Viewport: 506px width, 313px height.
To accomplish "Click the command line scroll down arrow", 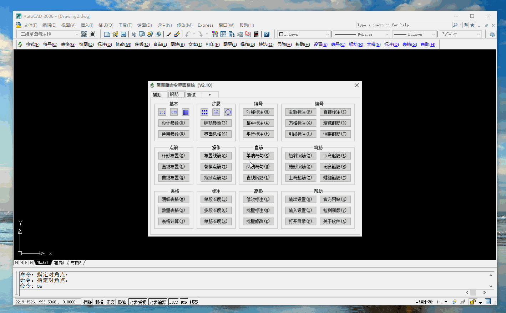I will [491, 286].
